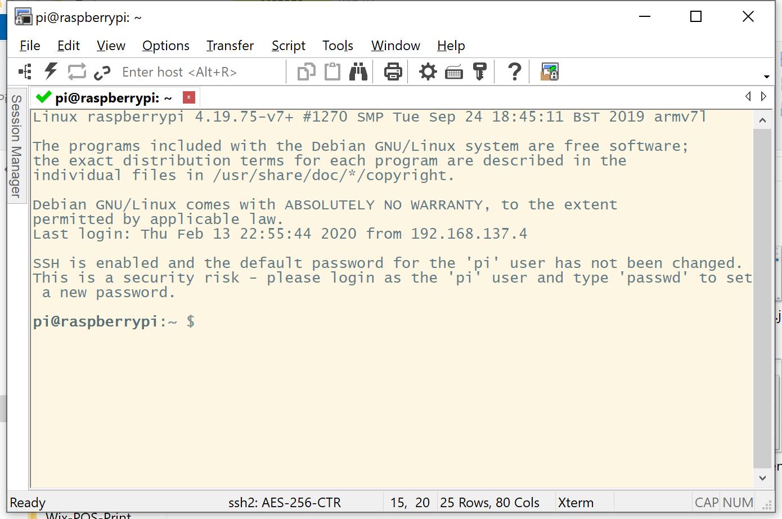Image resolution: width=782 pixels, height=519 pixels.
Task: Open the View menu
Action: pos(111,46)
